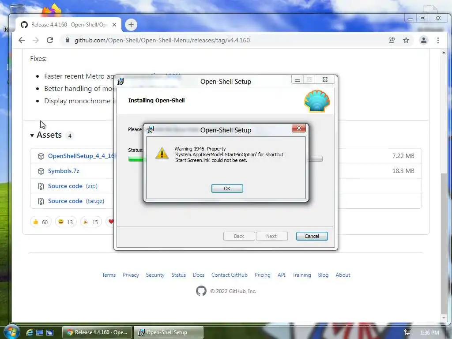Click the address bar URL
The height and width of the screenshot is (339, 452).
[162, 40]
